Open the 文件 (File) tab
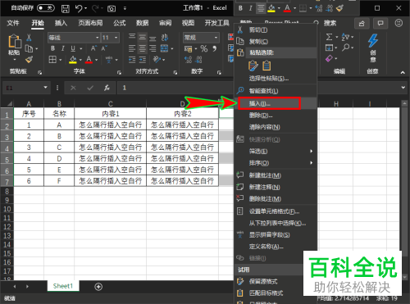Viewport: 410px width, 304px height. (13, 23)
